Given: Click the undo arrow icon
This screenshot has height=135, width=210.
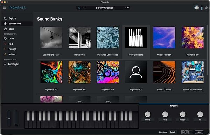Looking at the screenshot, I should [183, 132].
